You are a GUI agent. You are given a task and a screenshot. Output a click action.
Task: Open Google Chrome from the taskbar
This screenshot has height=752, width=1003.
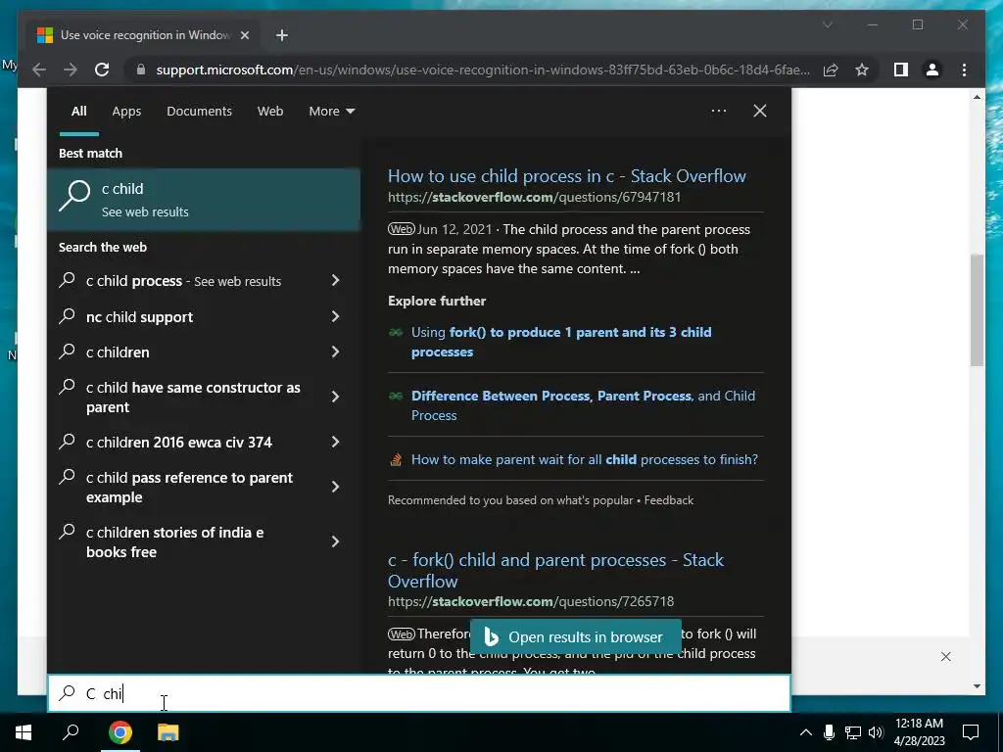click(119, 732)
